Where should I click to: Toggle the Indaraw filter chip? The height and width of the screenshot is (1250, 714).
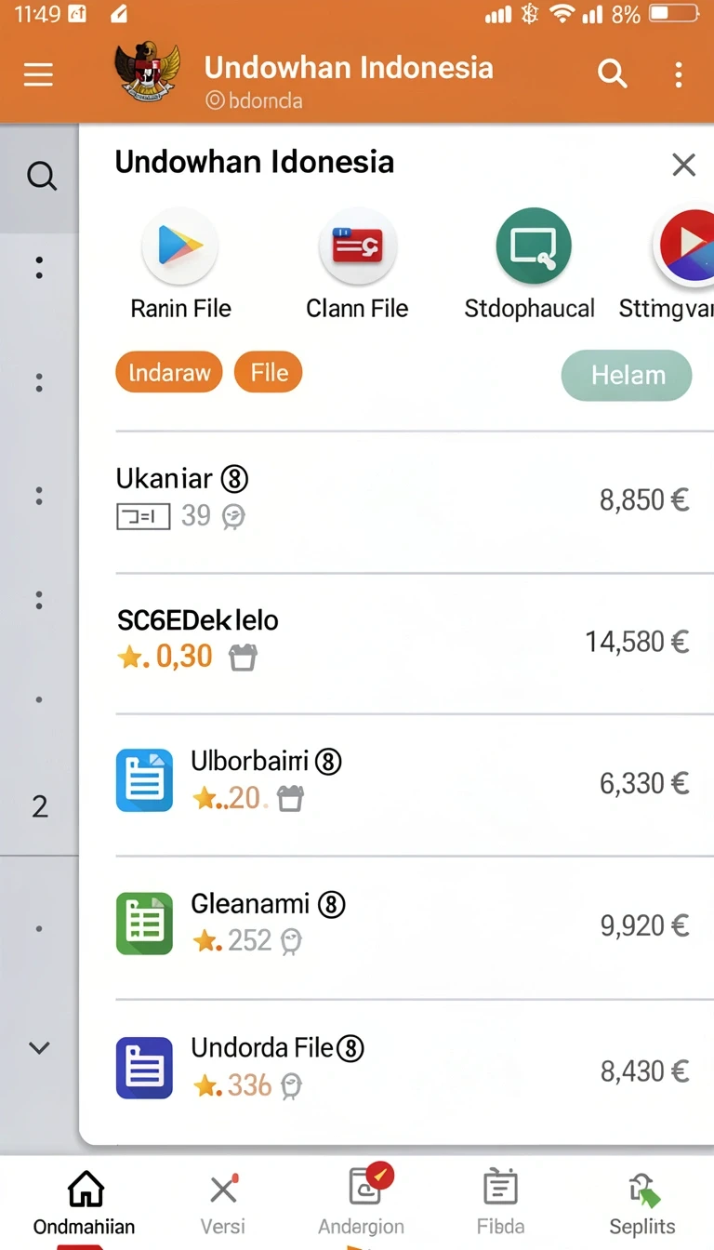(169, 374)
